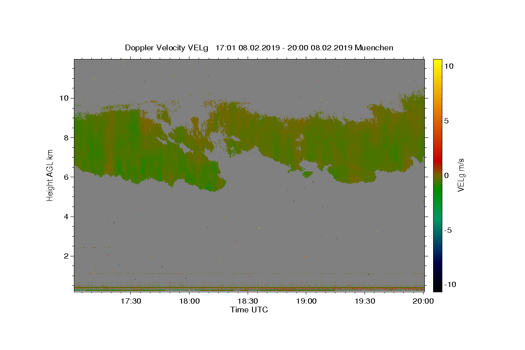Click the '17:30' time axis label
Image resolution: width=525 pixels, height=350 pixels.
(131, 301)
